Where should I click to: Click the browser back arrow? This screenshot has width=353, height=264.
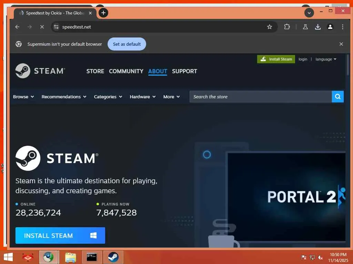pos(17,27)
